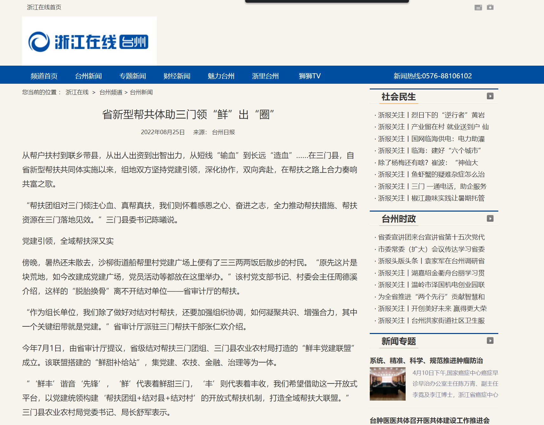
Task: Open the 频道首页 menu item
Action: pos(44,76)
